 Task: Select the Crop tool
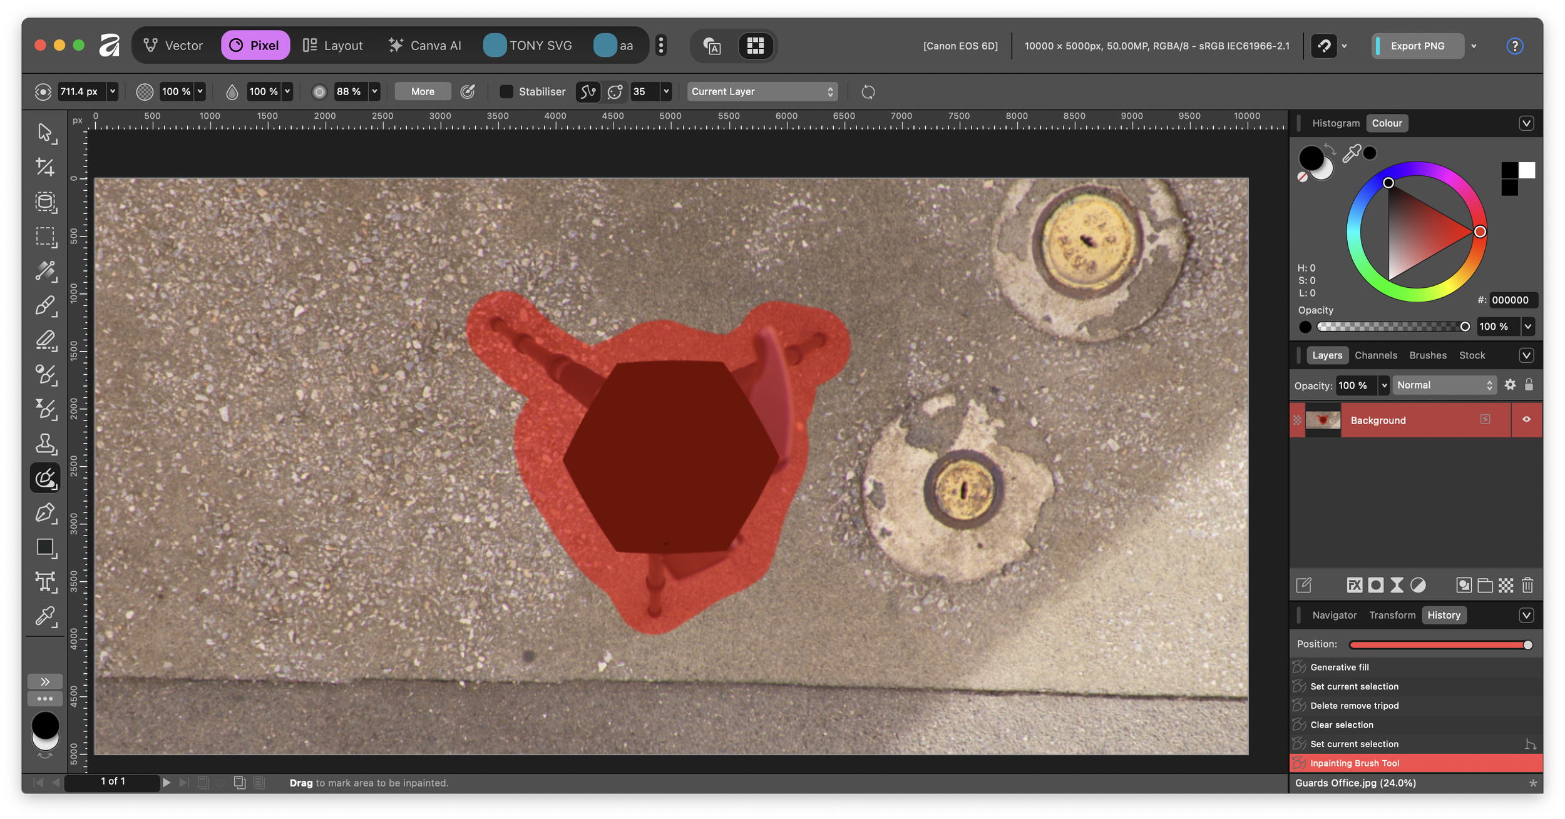44,166
